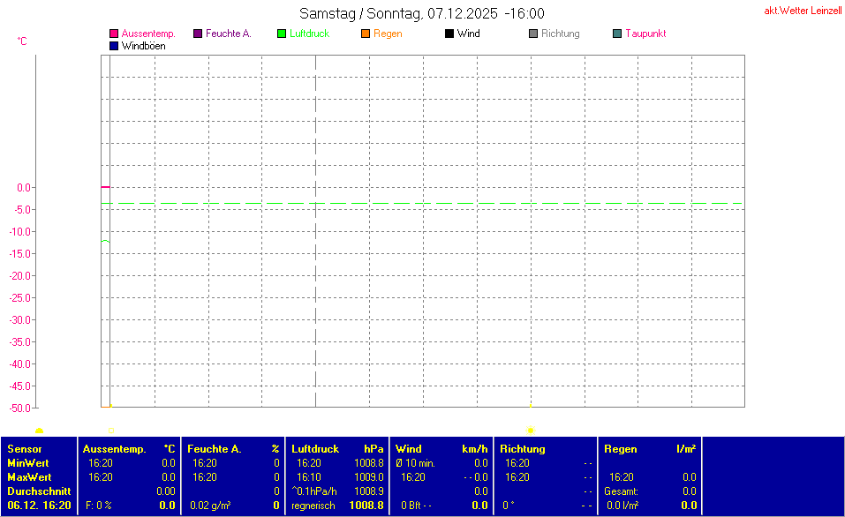Image resolution: width=845 pixels, height=517 pixels.
Task: Click the teal Taupunkt legend square
Action: pyautogui.click(x=617, y=34)
